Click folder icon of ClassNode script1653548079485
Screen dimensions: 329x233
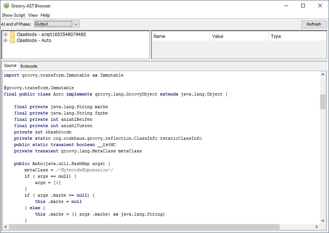(x=13, y=35)
